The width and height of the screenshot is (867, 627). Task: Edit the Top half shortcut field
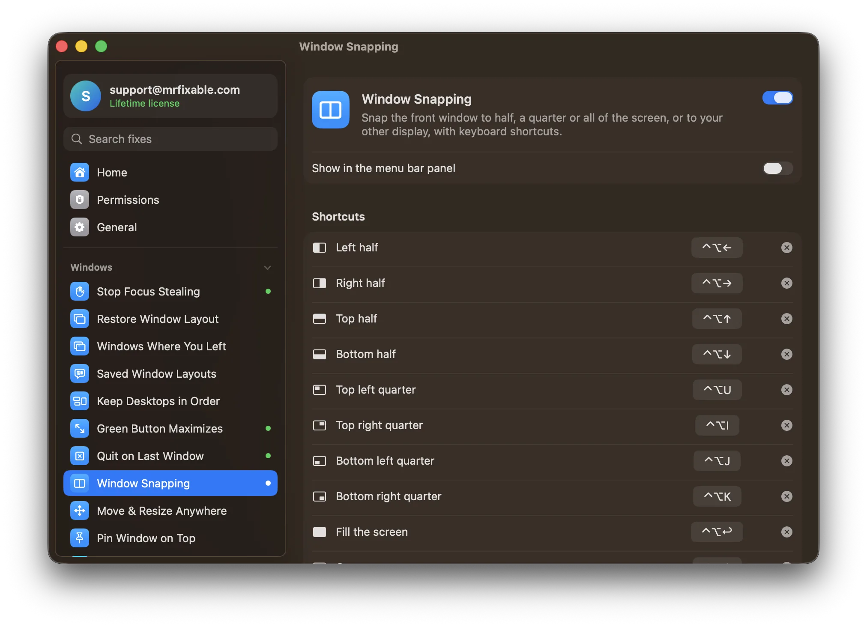[717, 319]
